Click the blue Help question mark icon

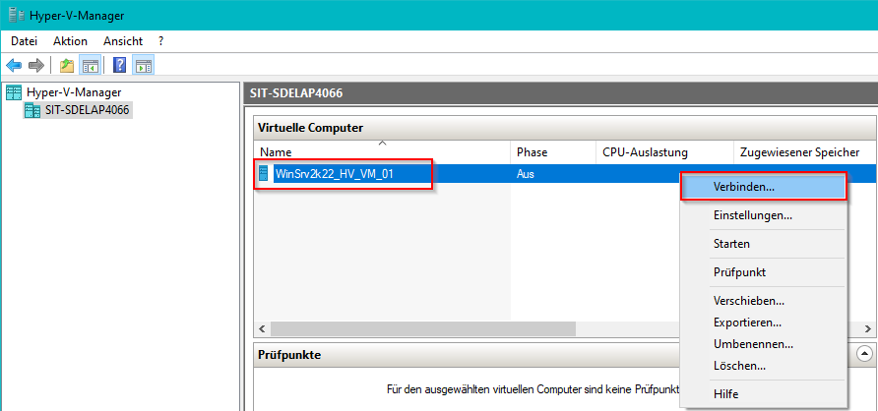(119, 66)
